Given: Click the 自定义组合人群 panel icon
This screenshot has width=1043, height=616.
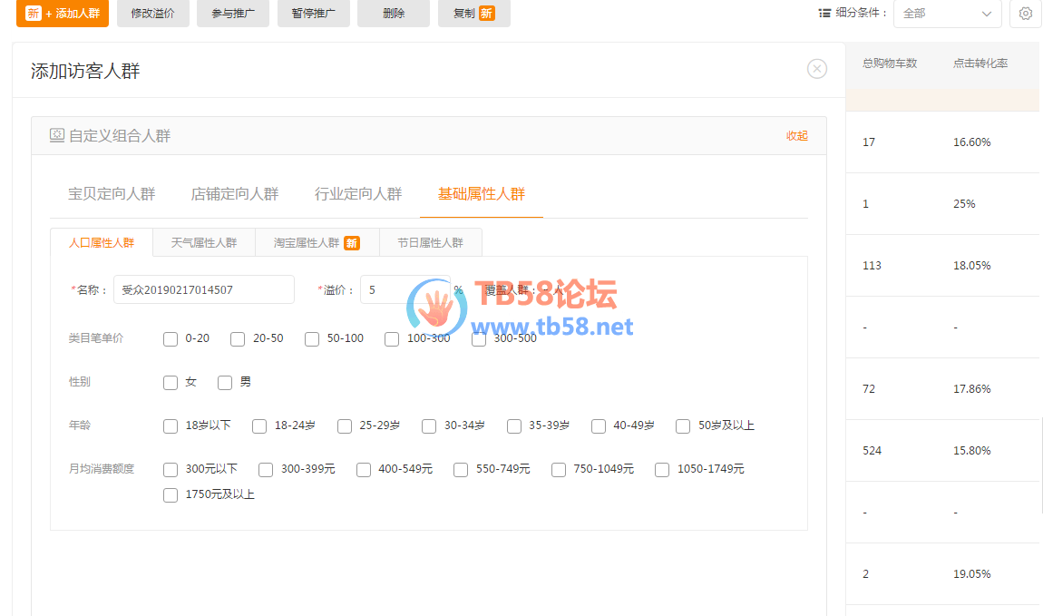Looking at the screenshot, I should tap(56, 135).
